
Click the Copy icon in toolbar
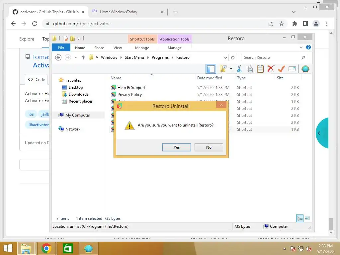(x=250, y=69)
